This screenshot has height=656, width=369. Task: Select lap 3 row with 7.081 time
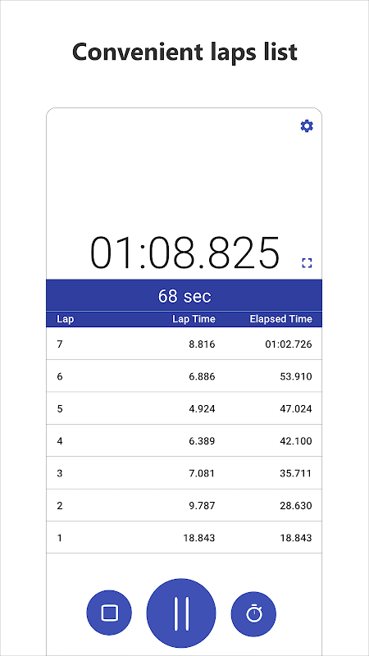tap(184, 473)
